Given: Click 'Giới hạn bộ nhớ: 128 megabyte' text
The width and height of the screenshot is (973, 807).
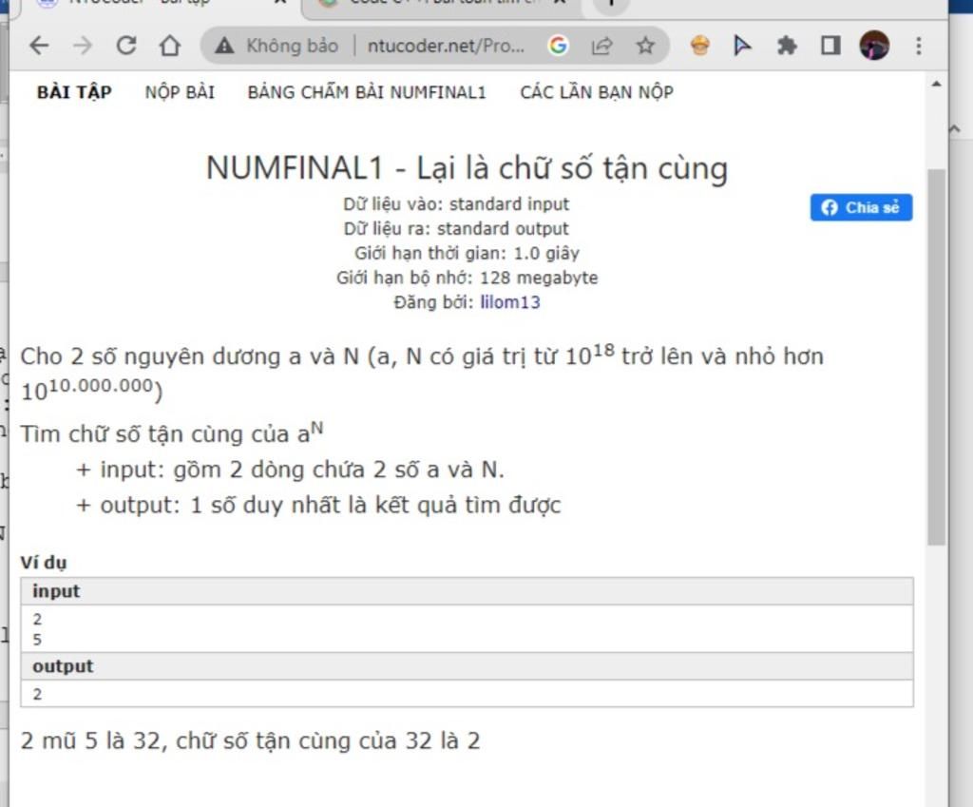Looking at the screenshot, I should (x=467, y=278).
